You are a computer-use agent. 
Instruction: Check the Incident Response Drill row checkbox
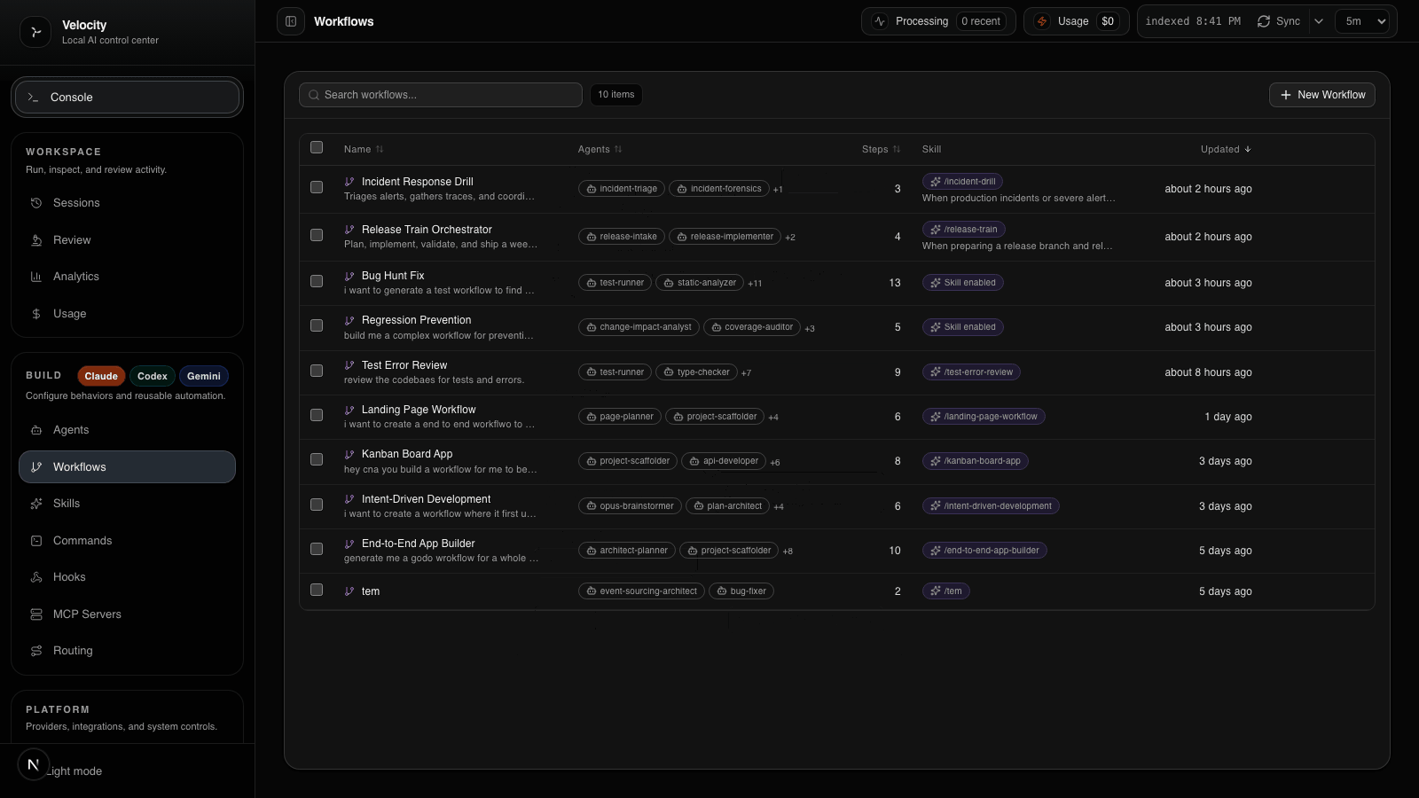[x=317, y=188]
